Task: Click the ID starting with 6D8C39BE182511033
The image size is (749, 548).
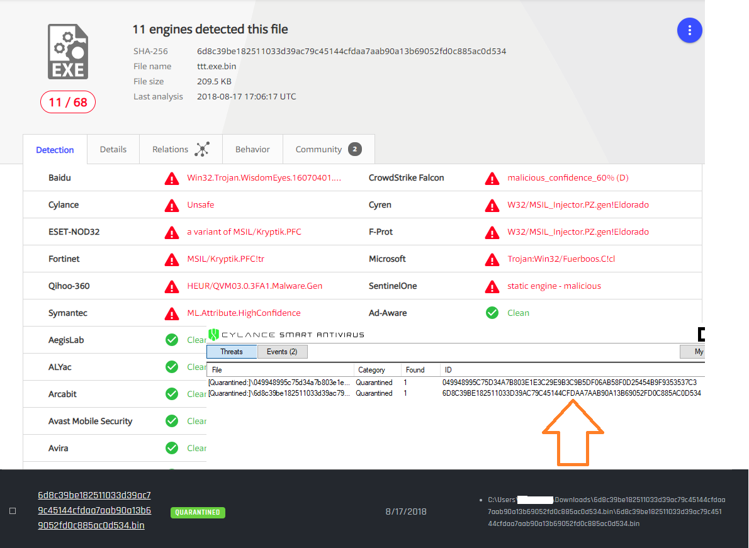Action: pos(572,393)
